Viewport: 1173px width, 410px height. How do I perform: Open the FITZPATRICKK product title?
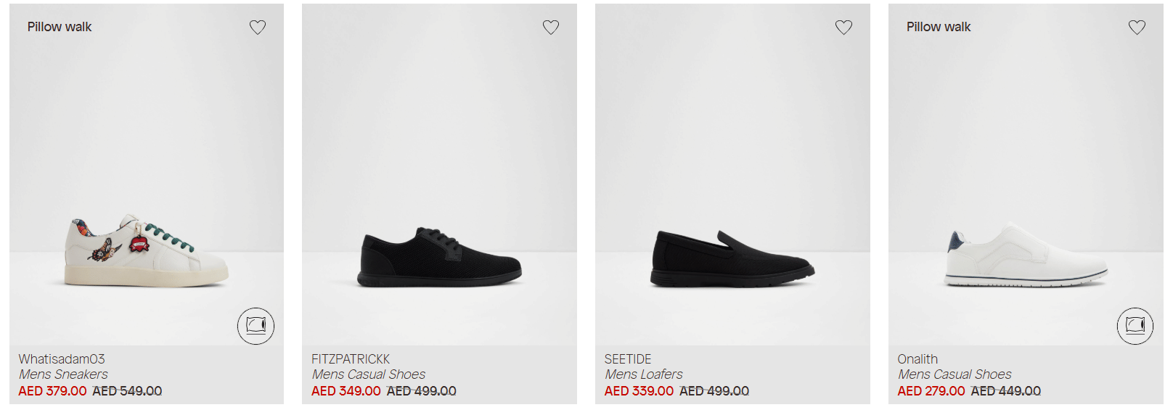[351, 359]
